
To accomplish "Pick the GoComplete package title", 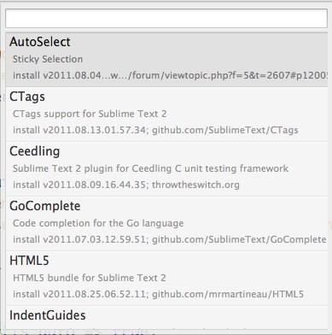I will click(x=45, y=206).
